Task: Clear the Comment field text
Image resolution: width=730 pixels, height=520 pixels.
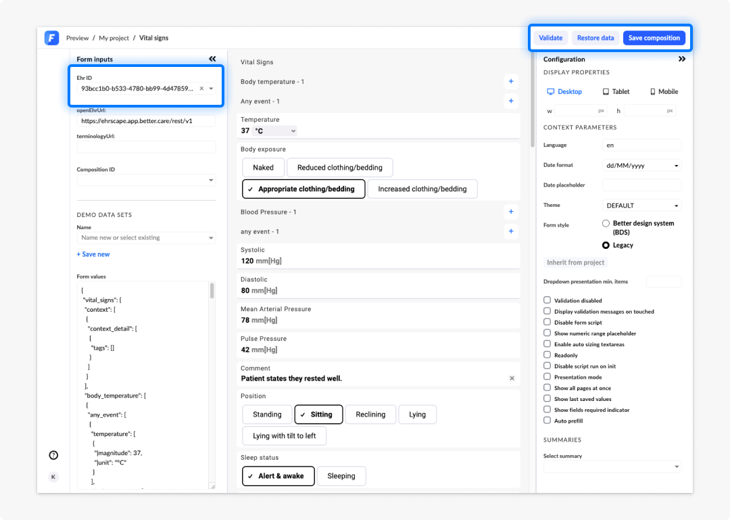Action: tap(512, 379)
